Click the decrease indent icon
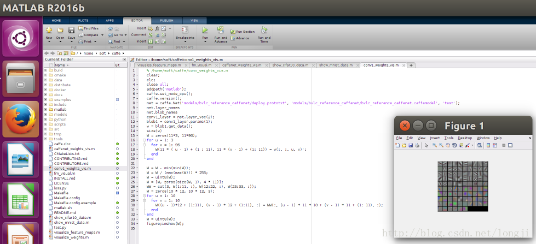 (x=164, y=41)
